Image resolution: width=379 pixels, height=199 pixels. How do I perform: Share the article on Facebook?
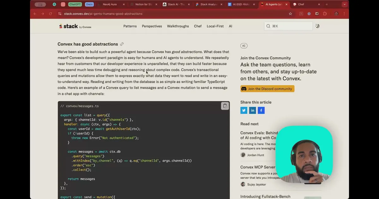point(261,110)
